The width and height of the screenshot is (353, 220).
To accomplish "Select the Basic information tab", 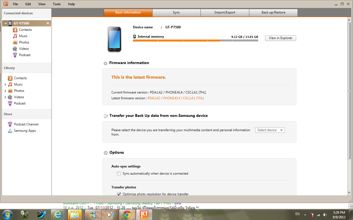I will [x=128, y=13].
